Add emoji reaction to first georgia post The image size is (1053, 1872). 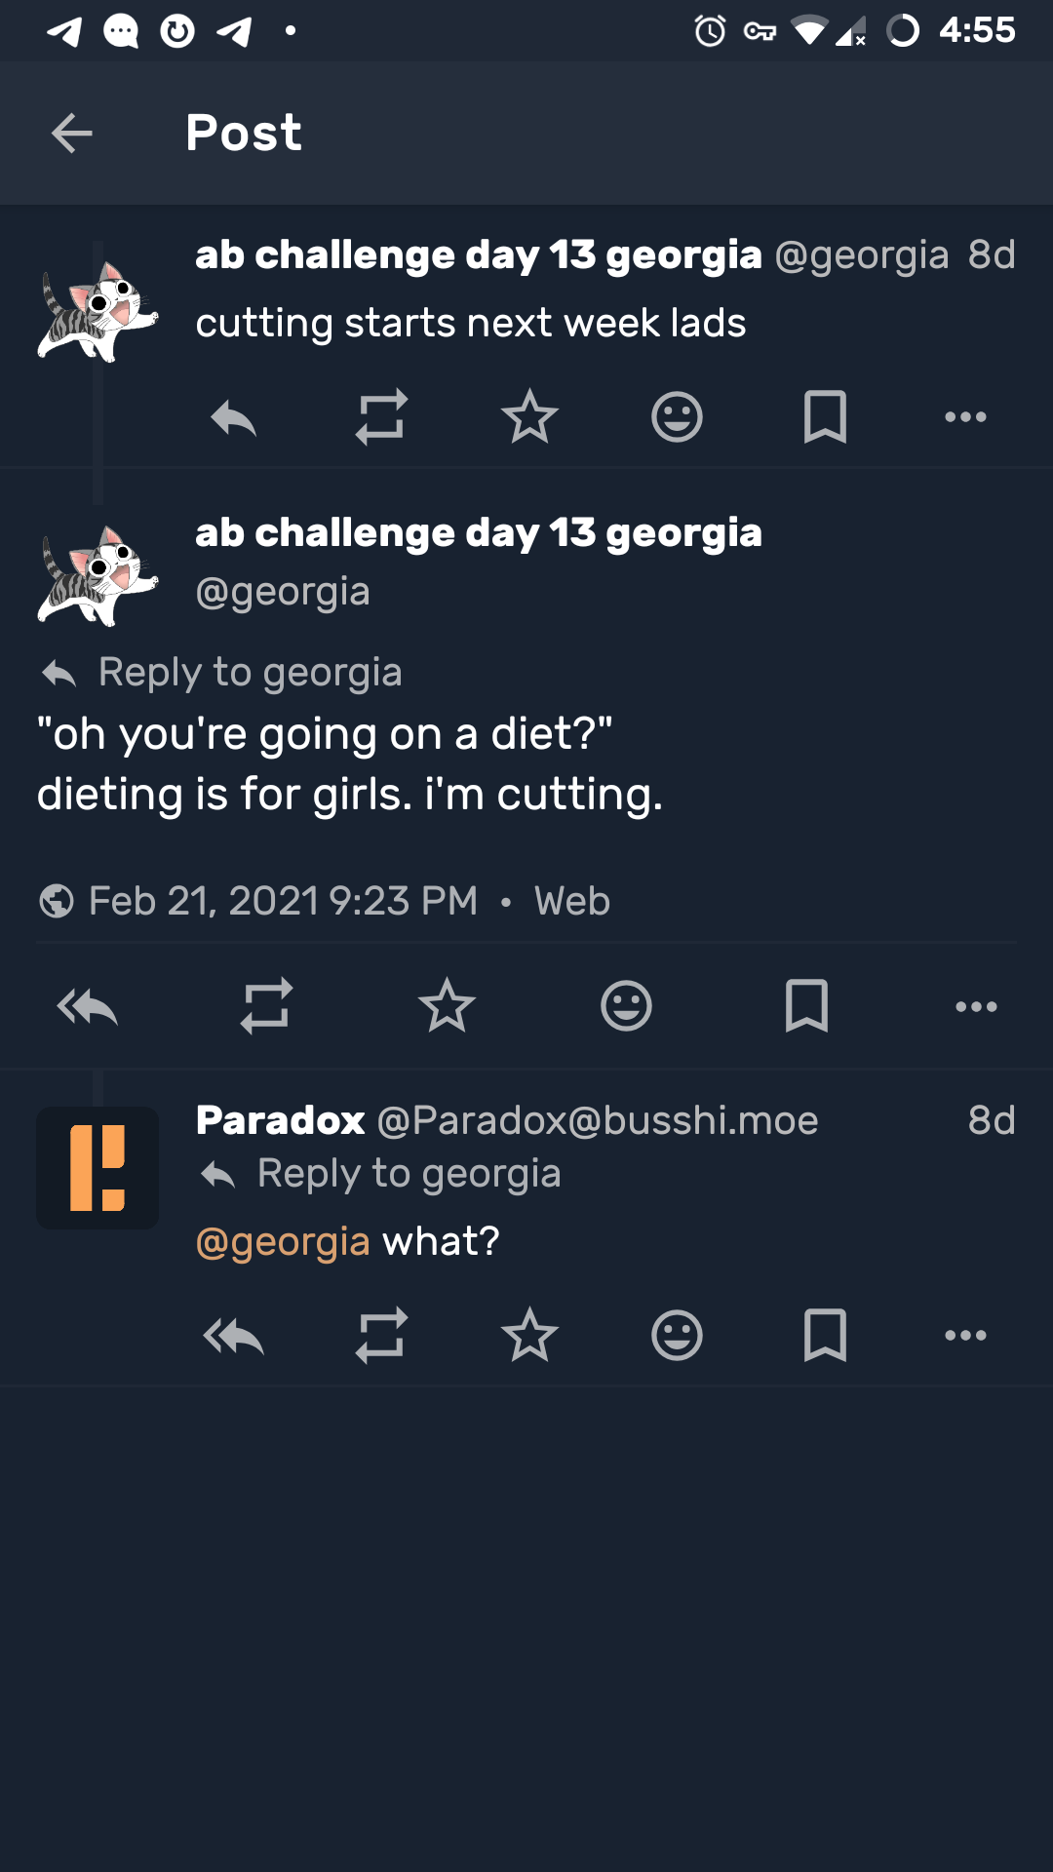pyautogui.click(x=677, y=418)
